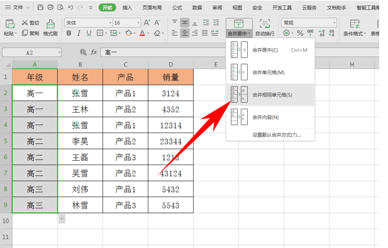Image resolution: width=388 pixels, height=248 pixels.
Task: Click the Paste (粘贴) clipboard icon
Action: point(10,24)
